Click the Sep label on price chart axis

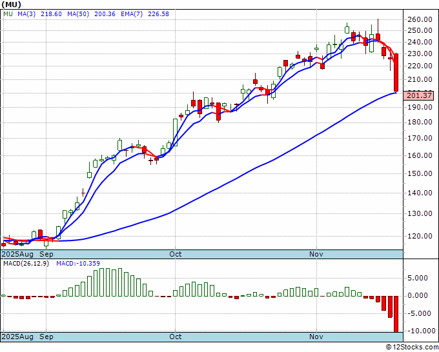click(x=46, y=254)
